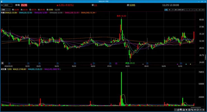Click the 3.25(+9.93%) price change text
The image size is (207, 112).
(65, 5)
